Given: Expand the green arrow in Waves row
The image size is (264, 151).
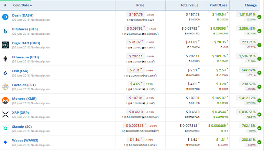Looking at the screenshot, I should coord(259,142).
